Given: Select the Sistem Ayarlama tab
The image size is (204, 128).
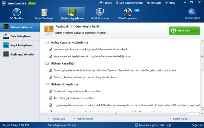Looking at the screenshot, I should point(72,14).
